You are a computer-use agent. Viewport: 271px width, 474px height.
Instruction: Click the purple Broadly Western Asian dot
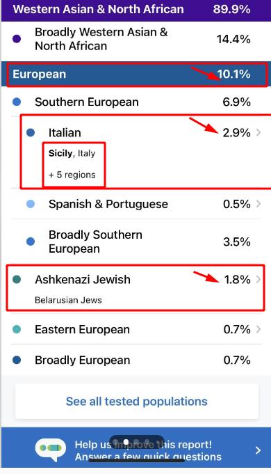pyautogui.click(x=17, y=39)
